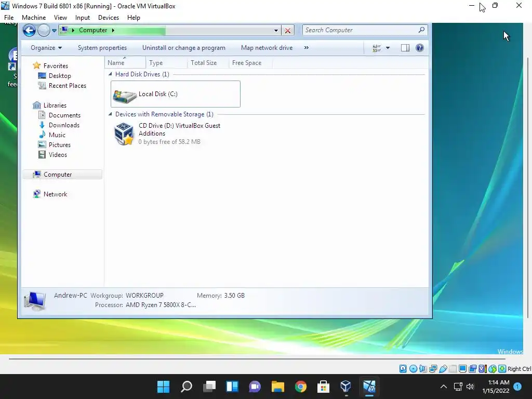Screen dimensions: 532x399
Task: Launch Google Chrome from the taskbar
Action: point(301,387)
